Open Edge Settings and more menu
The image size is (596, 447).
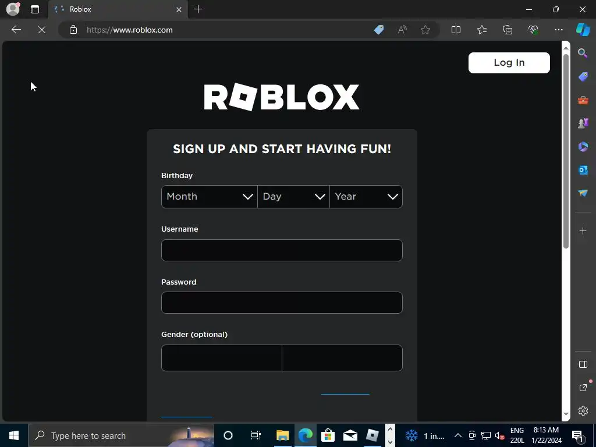pyautogui.click(x=558, y=30)
